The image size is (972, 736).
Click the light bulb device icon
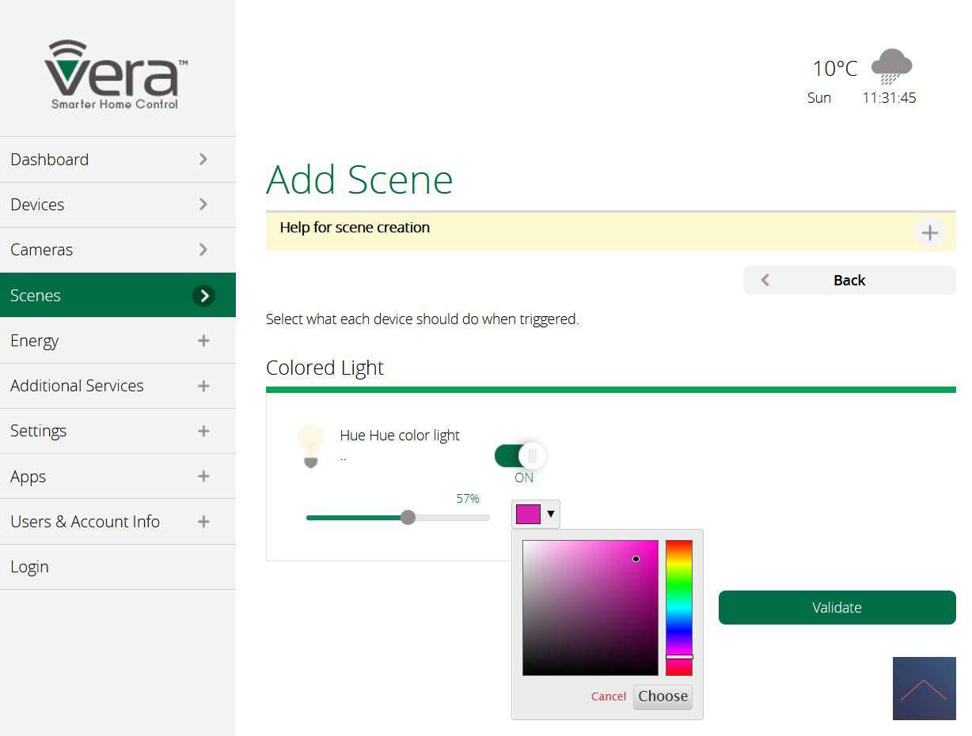(310, 447)
